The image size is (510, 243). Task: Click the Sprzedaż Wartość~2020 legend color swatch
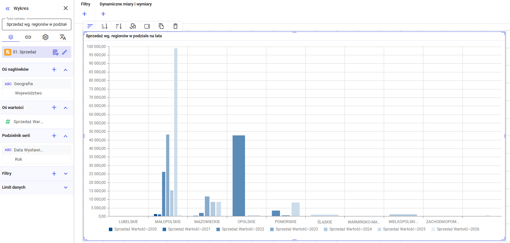click(111, 230)
